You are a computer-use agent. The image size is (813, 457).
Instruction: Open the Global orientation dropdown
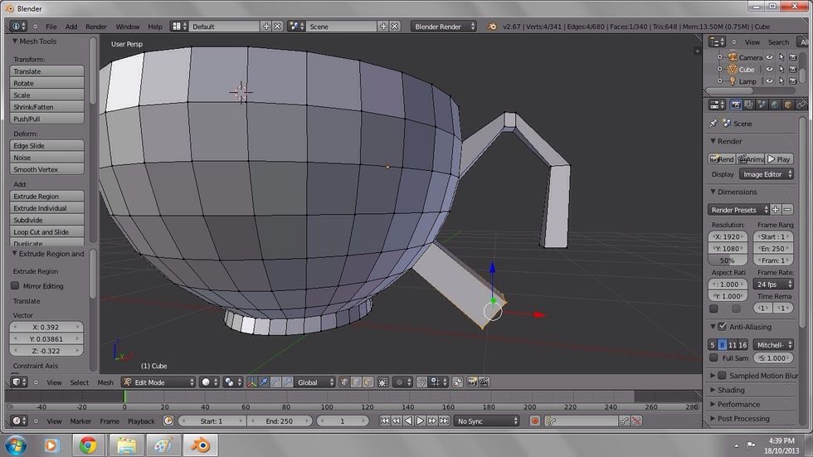point(314,382)
